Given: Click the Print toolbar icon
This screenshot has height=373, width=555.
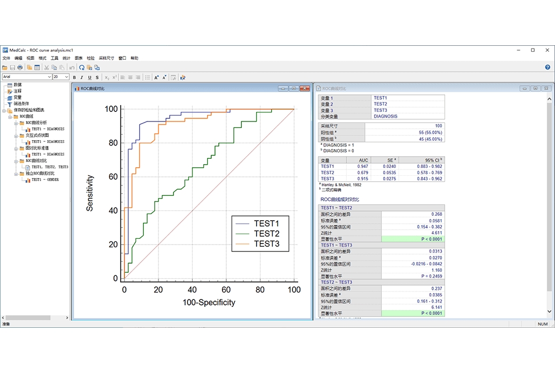Looking at the screenshot, I should point(20,68).
